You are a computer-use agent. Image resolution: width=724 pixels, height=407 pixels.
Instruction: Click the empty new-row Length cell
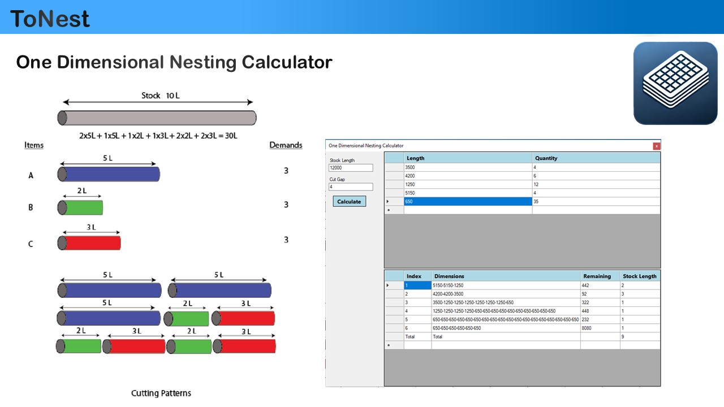[x=468, y=210]
